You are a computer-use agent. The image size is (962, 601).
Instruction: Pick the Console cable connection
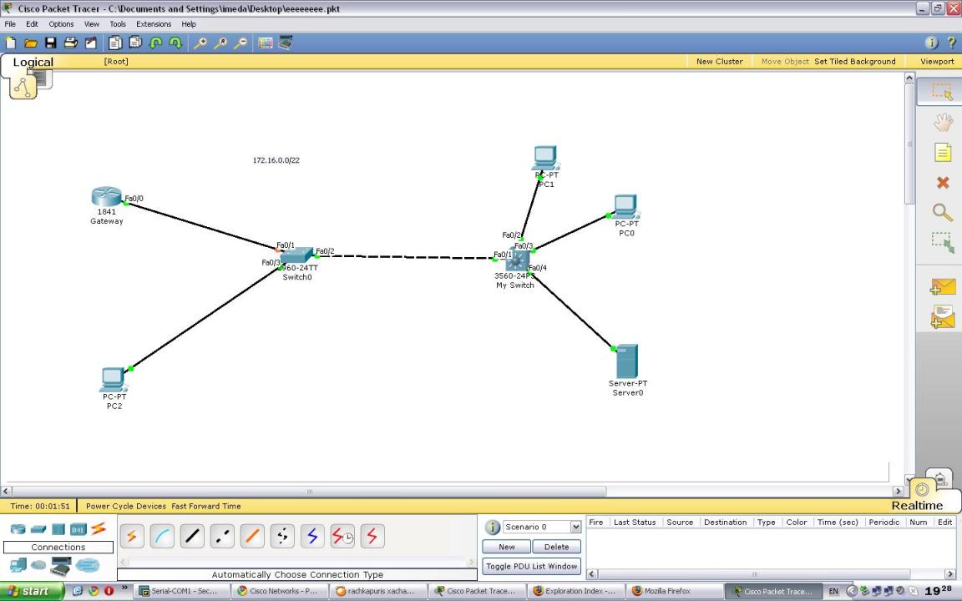(162, 537)
